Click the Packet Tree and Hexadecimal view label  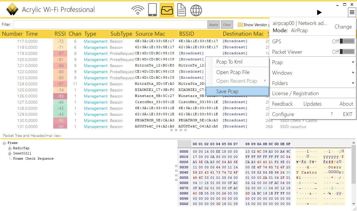(32, 136)
